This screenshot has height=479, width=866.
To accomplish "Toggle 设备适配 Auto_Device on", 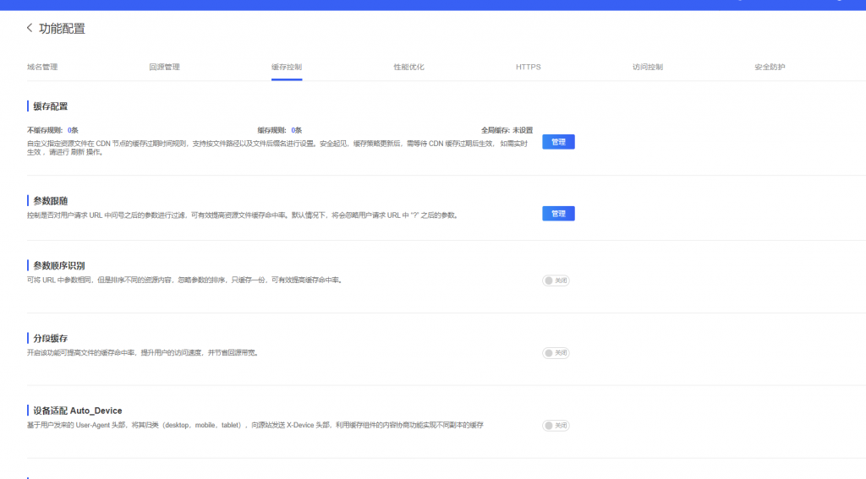I will tap(556, 426).
